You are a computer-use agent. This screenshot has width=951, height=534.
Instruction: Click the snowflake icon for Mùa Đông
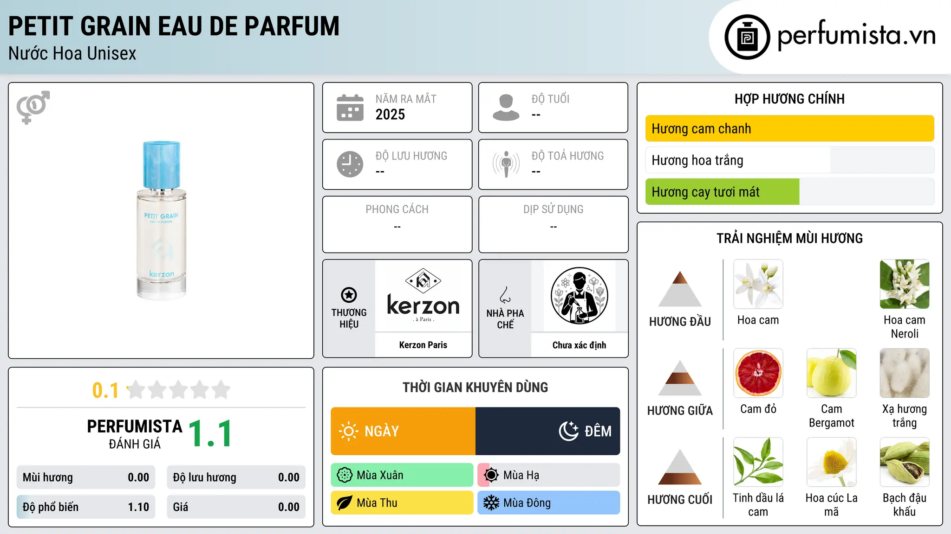pyautogui.click(x=491, y=503)
